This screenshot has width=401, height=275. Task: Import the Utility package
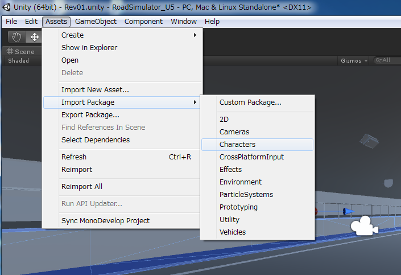[258, 220]
